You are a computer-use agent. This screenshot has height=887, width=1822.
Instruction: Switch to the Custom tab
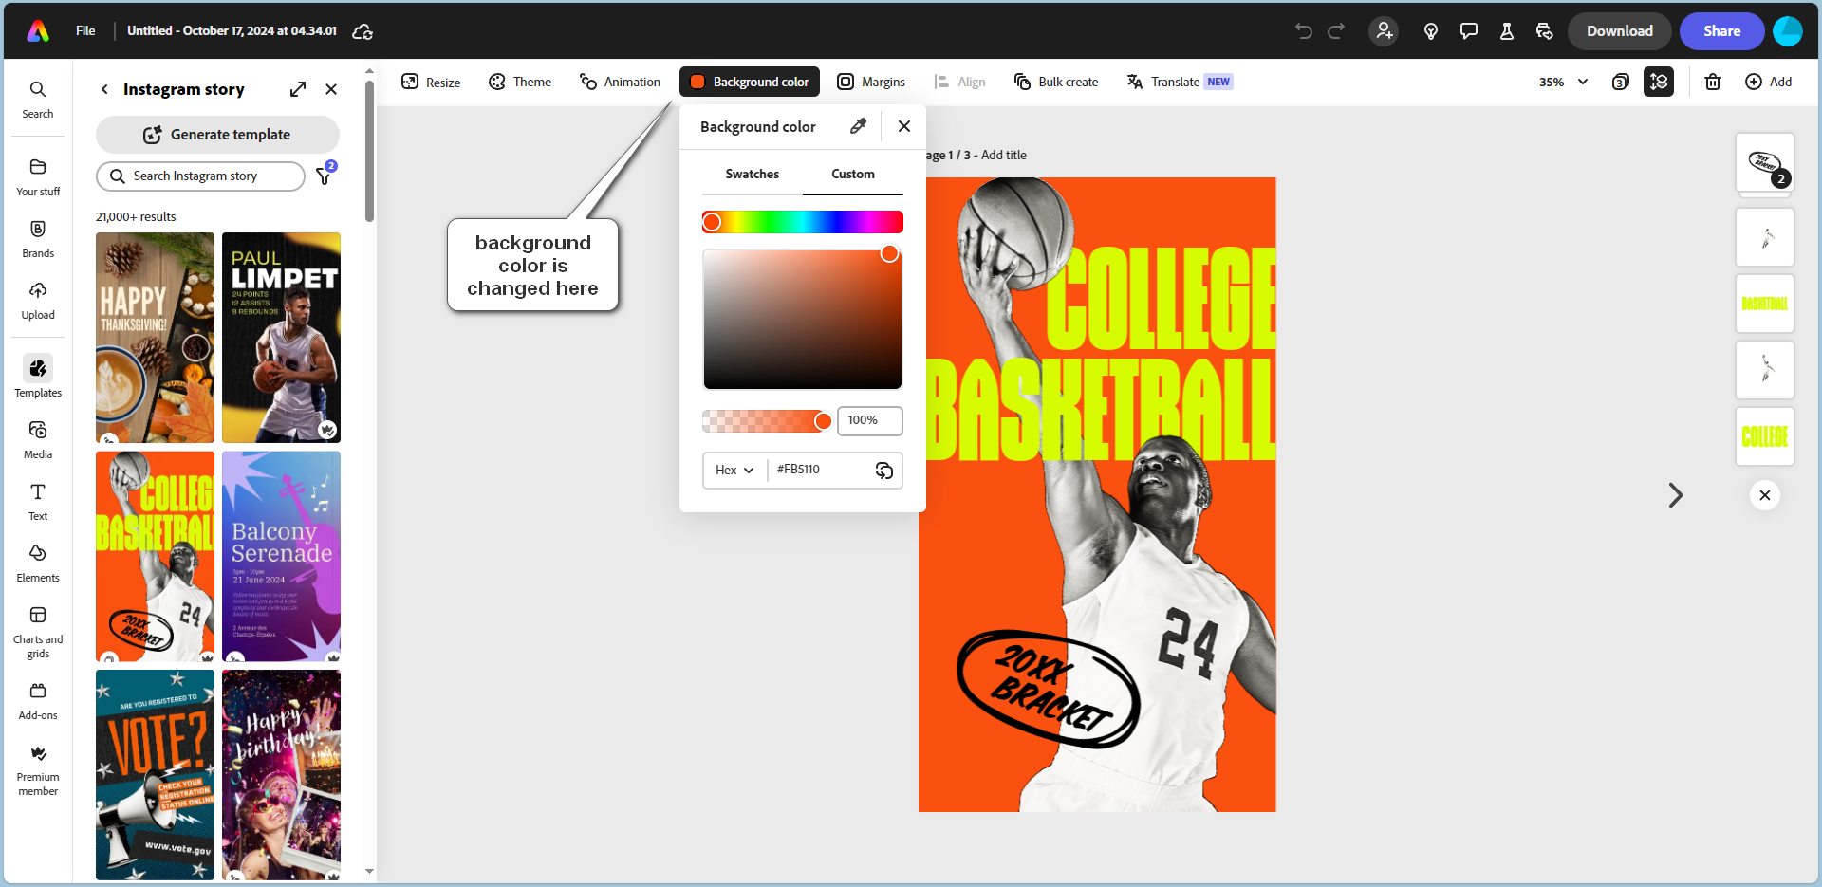coord(851,174)
